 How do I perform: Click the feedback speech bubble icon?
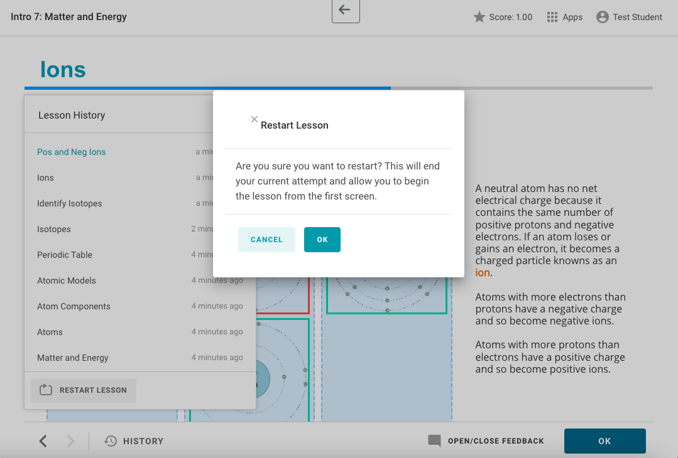click(x=434, y=441)
